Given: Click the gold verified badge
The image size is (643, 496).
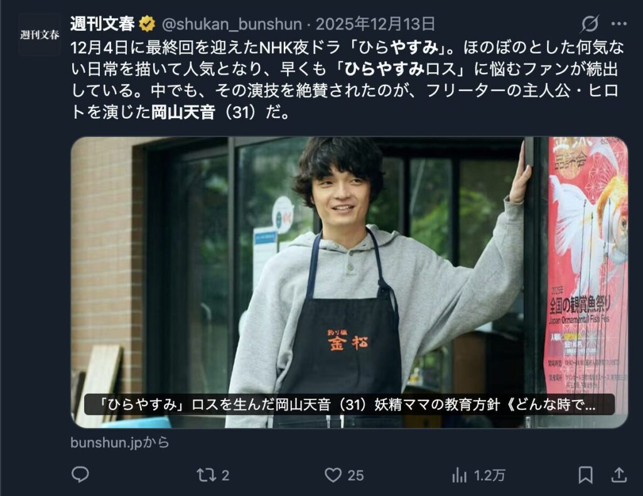Looking at the screenshot, I should pos(147,24).
